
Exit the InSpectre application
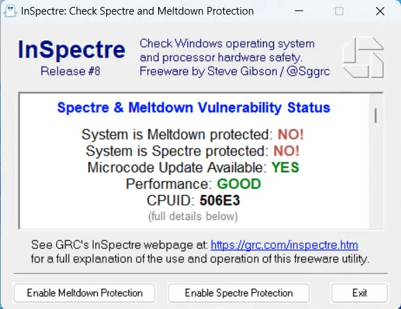pyautogui.click(x=359, y=293)
